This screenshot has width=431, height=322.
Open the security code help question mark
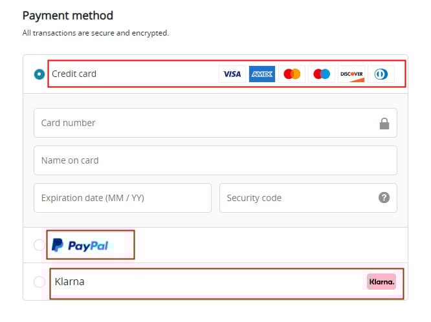click(384, 198)
